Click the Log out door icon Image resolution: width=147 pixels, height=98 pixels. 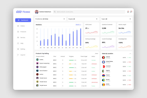tap(18, 55)
